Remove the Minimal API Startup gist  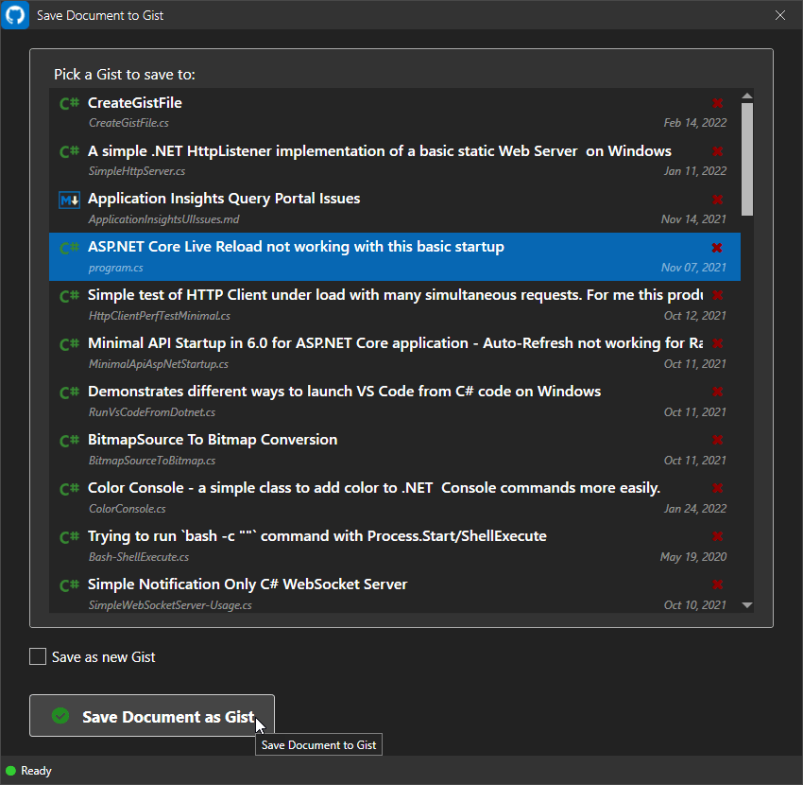717,343
